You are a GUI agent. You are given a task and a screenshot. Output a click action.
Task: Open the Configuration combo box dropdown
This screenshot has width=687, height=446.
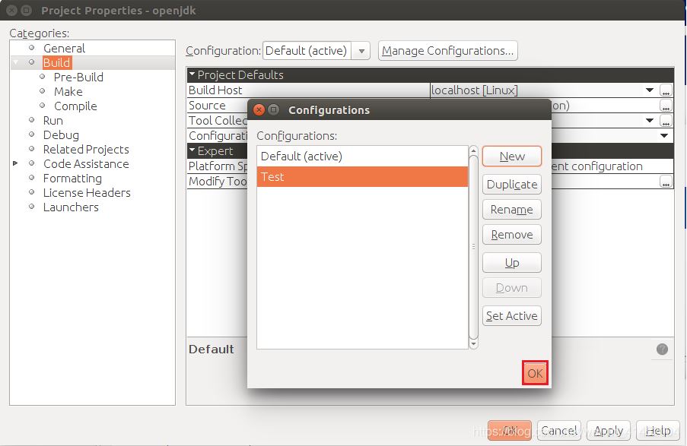coord(362,51)
